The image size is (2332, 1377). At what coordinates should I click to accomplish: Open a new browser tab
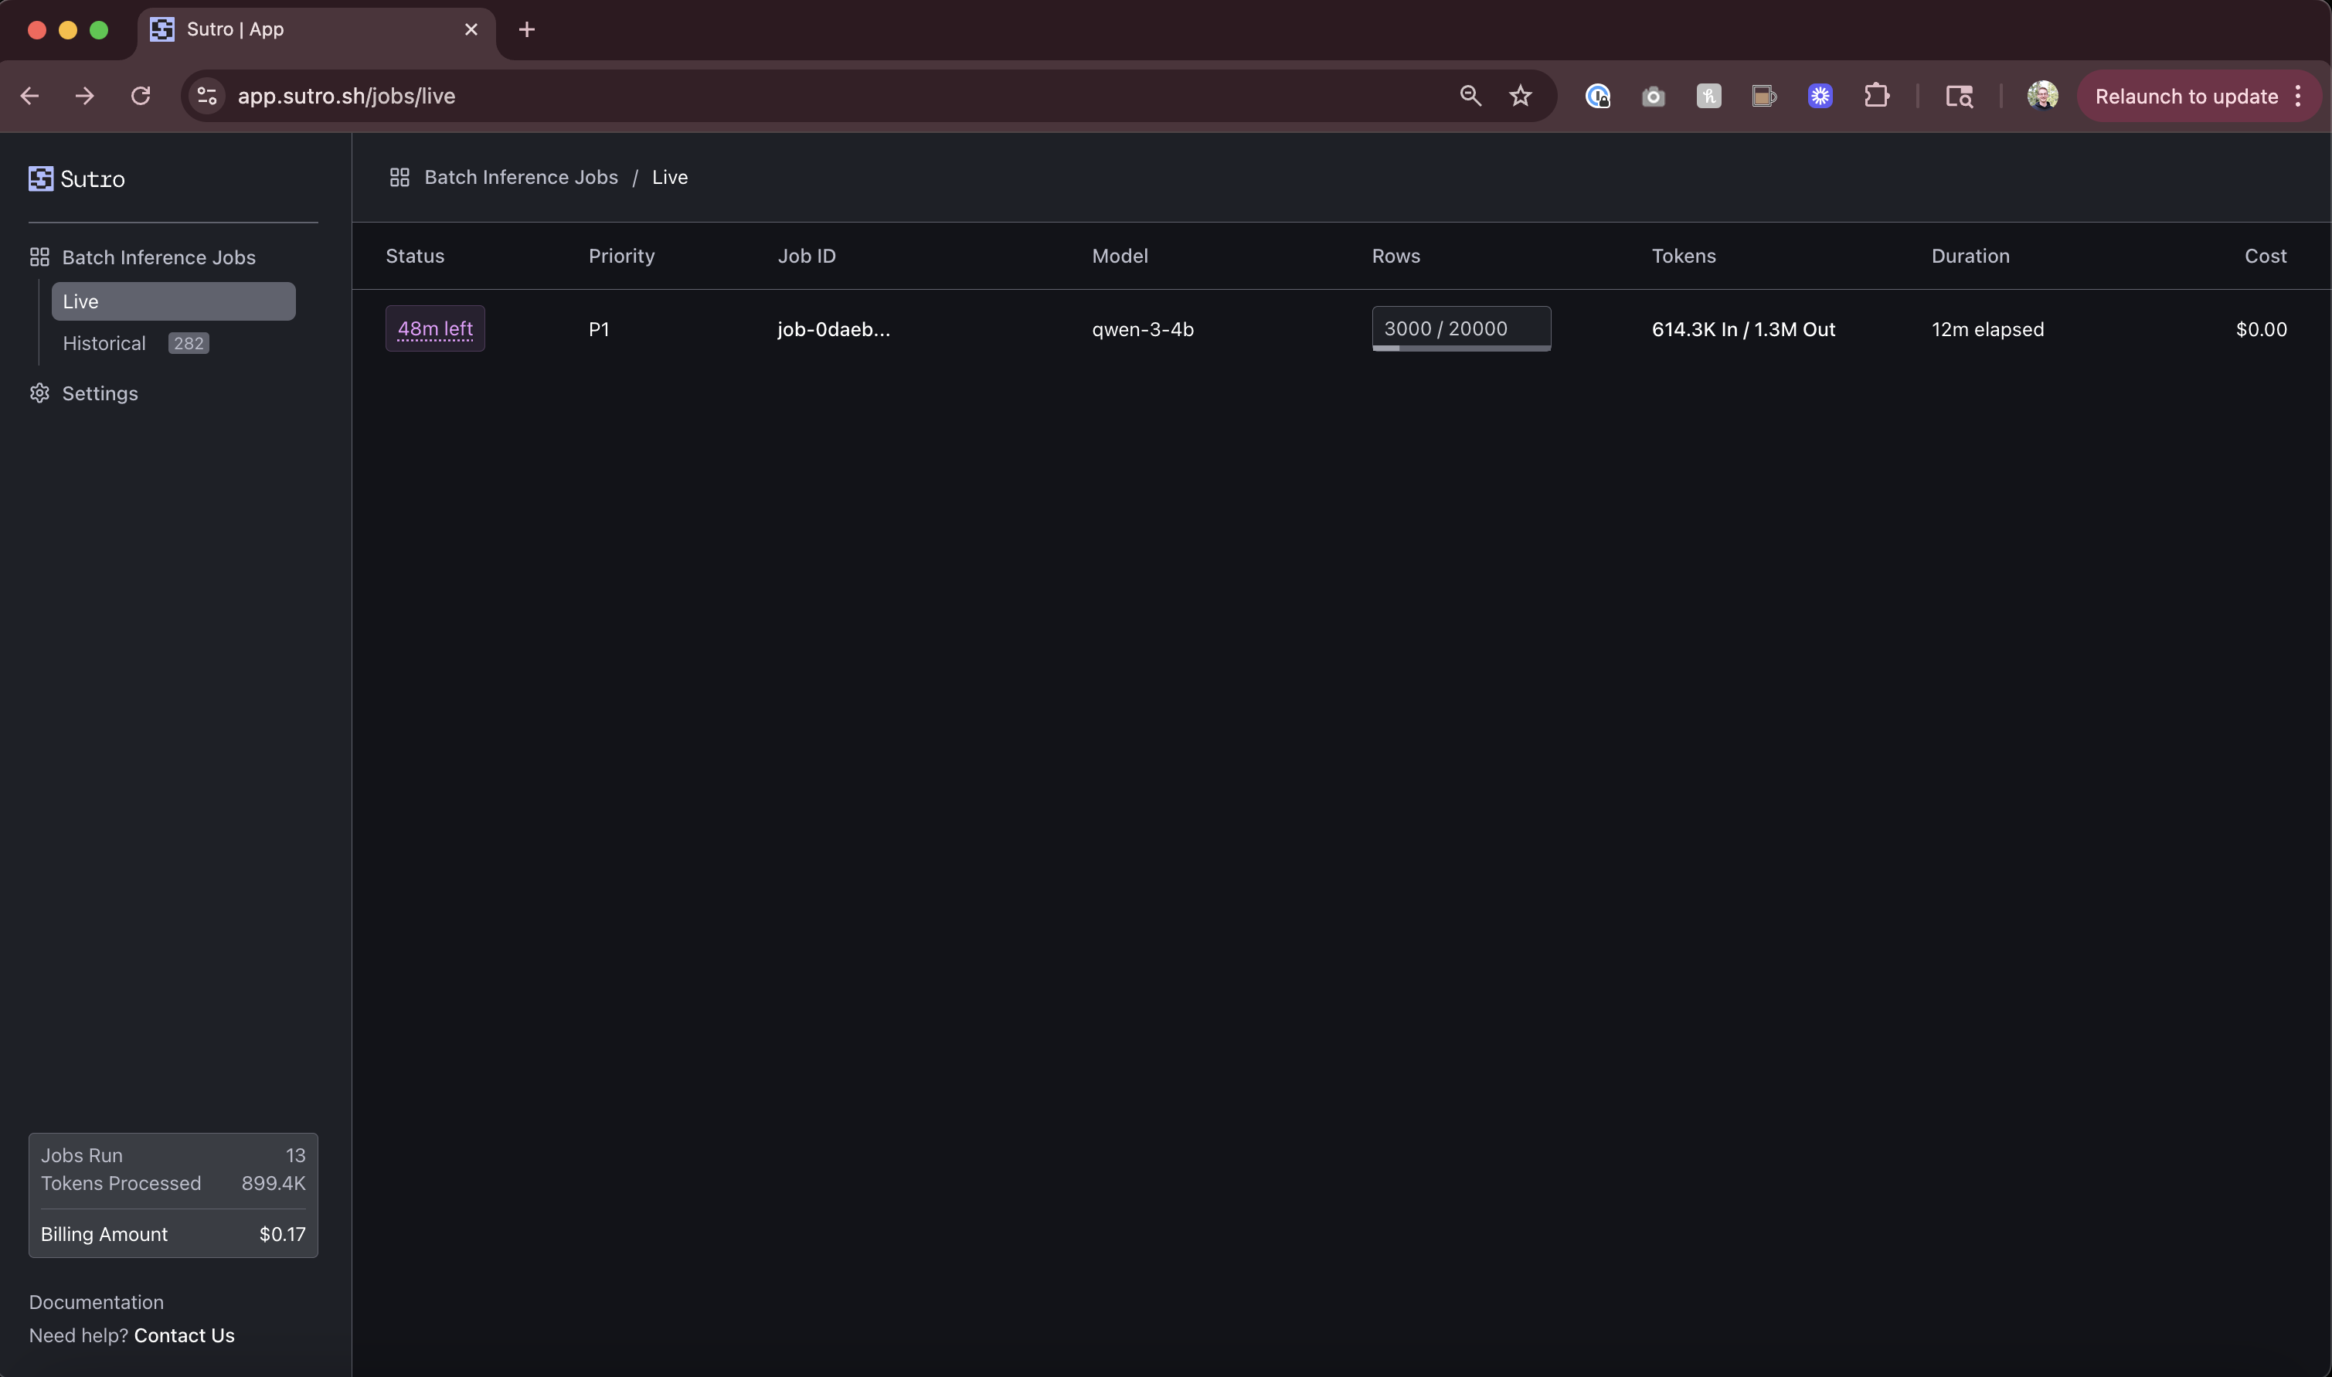click(x=527, y=29)
